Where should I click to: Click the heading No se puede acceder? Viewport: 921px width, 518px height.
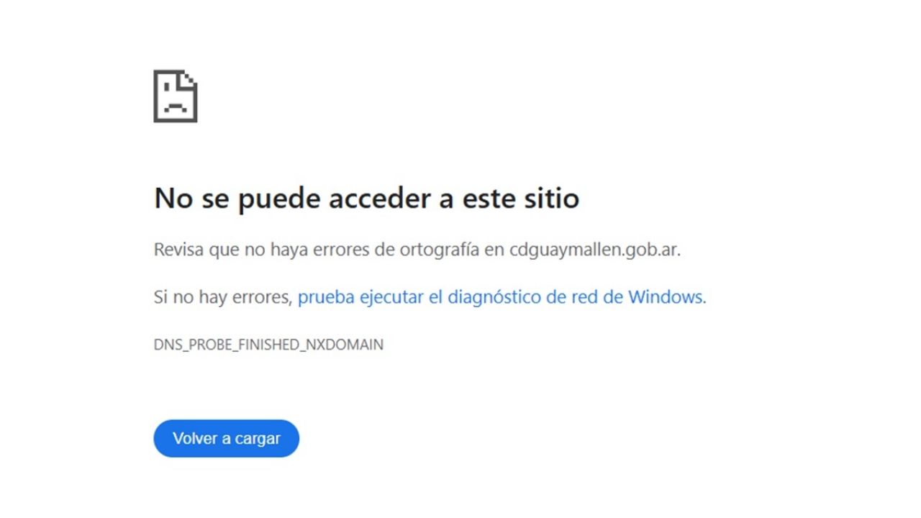366,198
